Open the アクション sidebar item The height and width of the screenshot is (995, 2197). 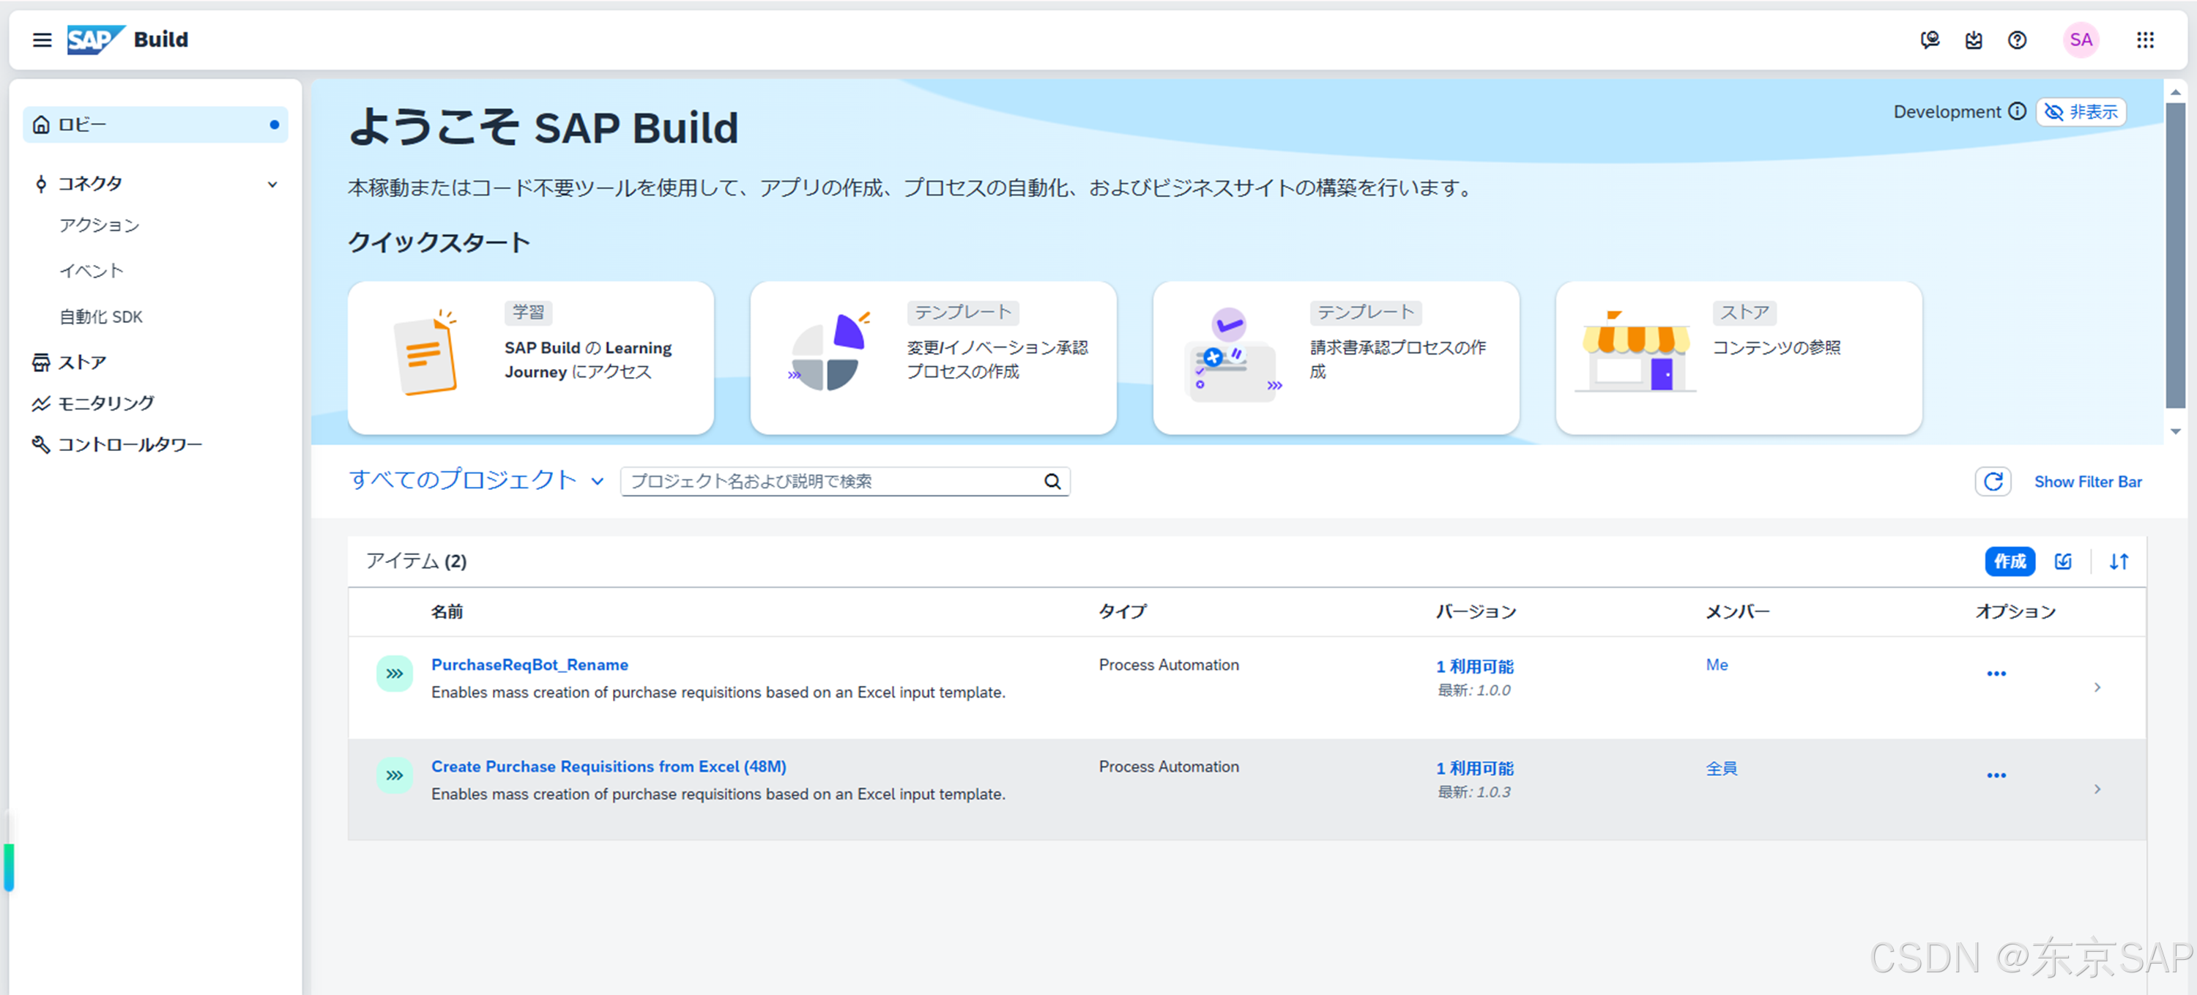tap(99, 225)
